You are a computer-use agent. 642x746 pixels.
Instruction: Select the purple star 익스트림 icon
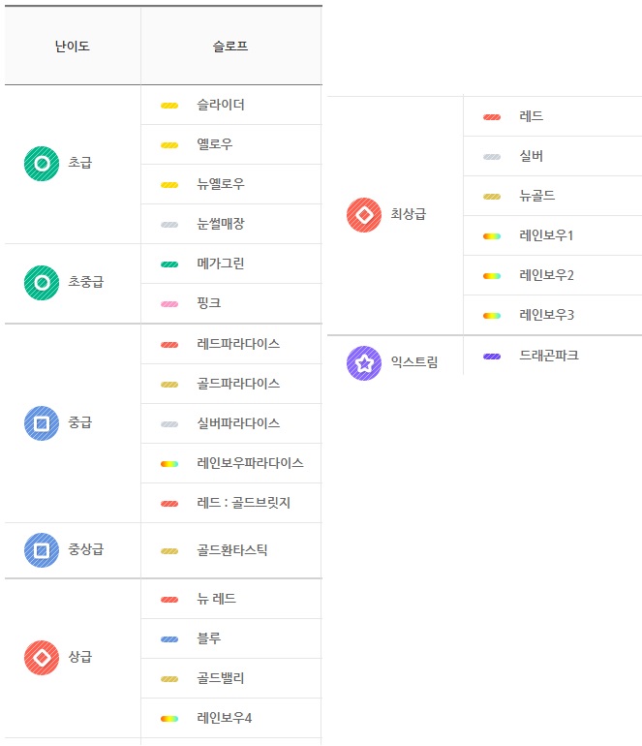click(364, 363)
